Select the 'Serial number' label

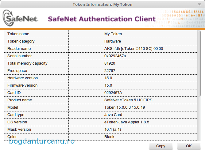(19, 56)
